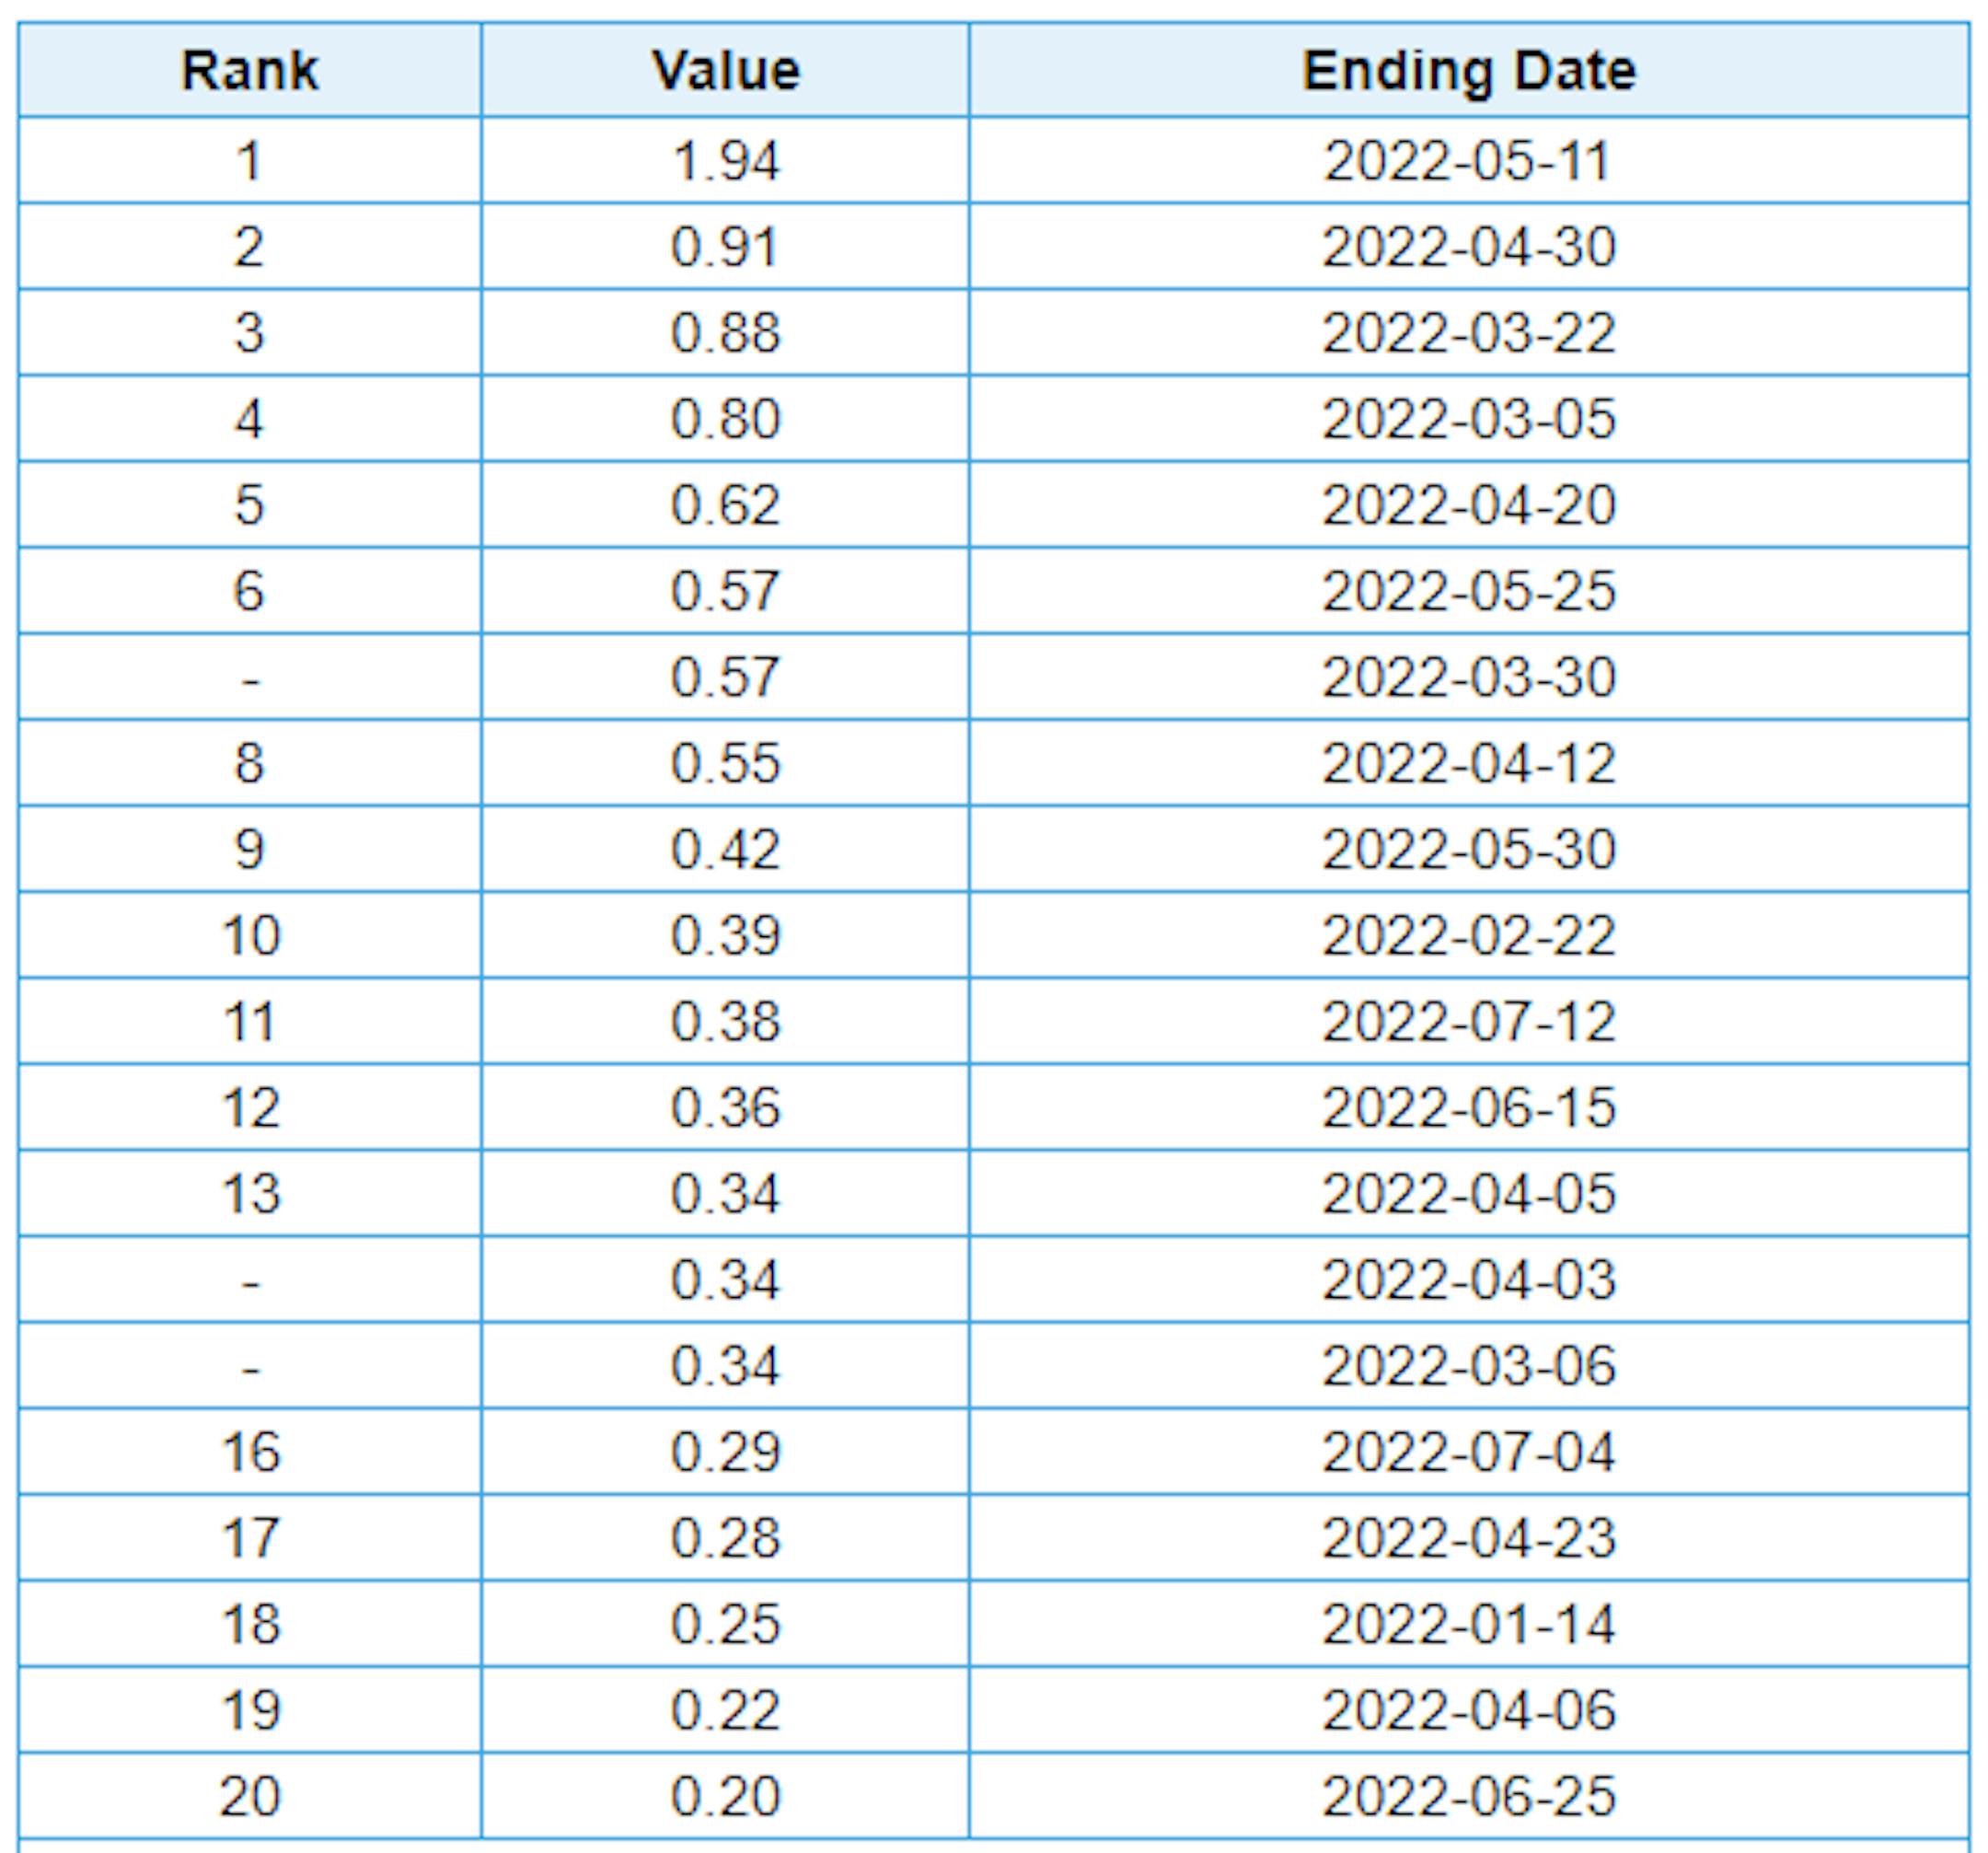Select the 1.94 value cell
Screen dimensions: 1988x1853
[725, 161]
